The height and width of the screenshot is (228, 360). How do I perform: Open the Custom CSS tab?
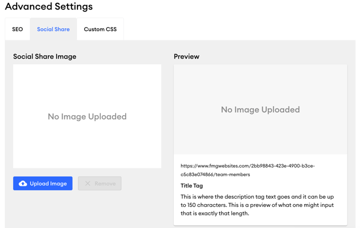100,29
